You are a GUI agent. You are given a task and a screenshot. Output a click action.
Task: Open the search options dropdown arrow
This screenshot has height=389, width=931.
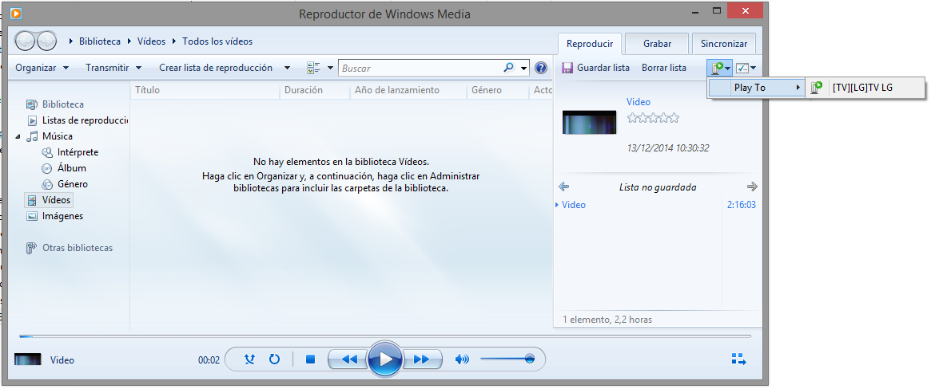tap(523, 68)
